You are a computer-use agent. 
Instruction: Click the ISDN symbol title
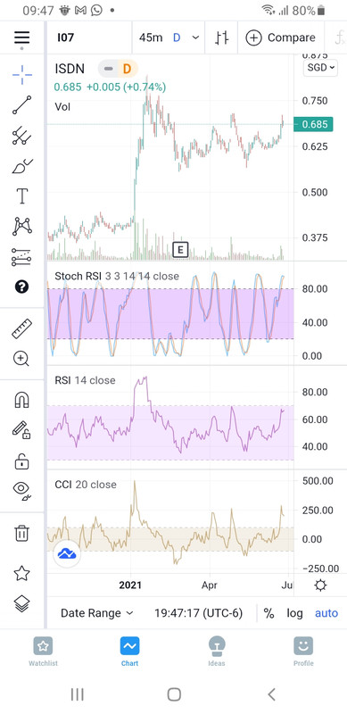[x=70, y=69]
